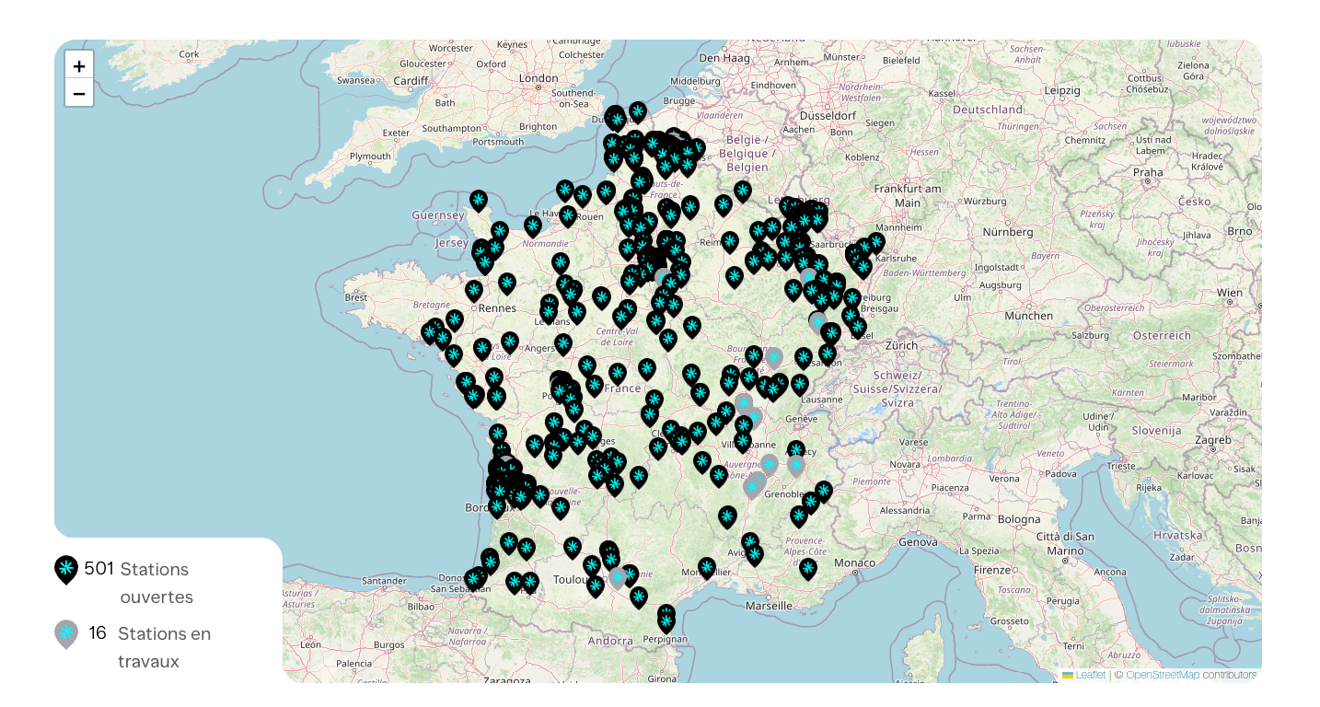
Task: Open the OpenStreetMap contributors link
Action: coord(1162,675)
